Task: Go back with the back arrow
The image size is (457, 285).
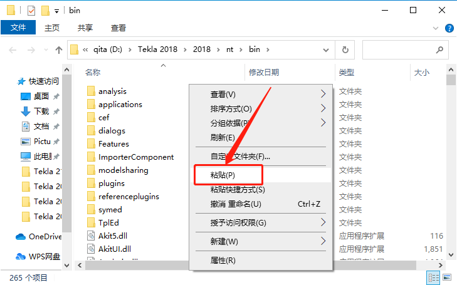Action: pos(13,50)
